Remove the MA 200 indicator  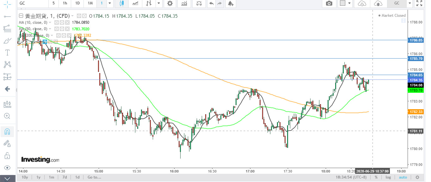(69, 35)
